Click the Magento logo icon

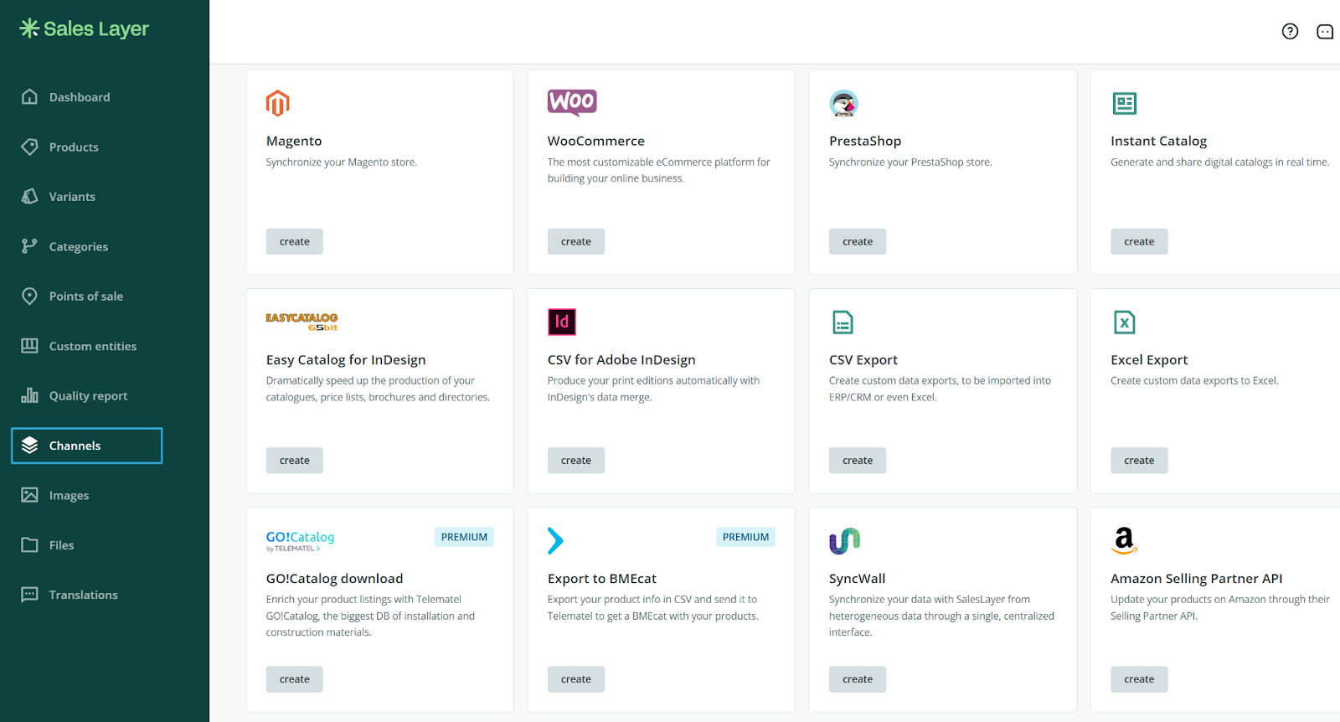coord(278,103)
